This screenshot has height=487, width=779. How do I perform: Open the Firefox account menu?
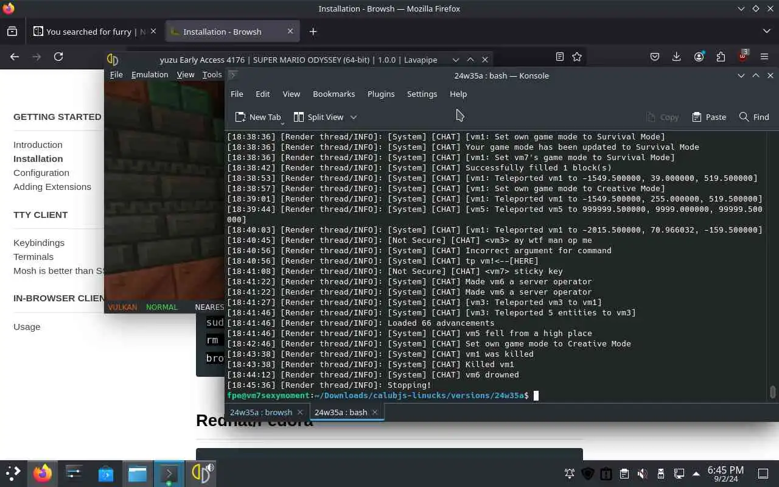(699, 57)
